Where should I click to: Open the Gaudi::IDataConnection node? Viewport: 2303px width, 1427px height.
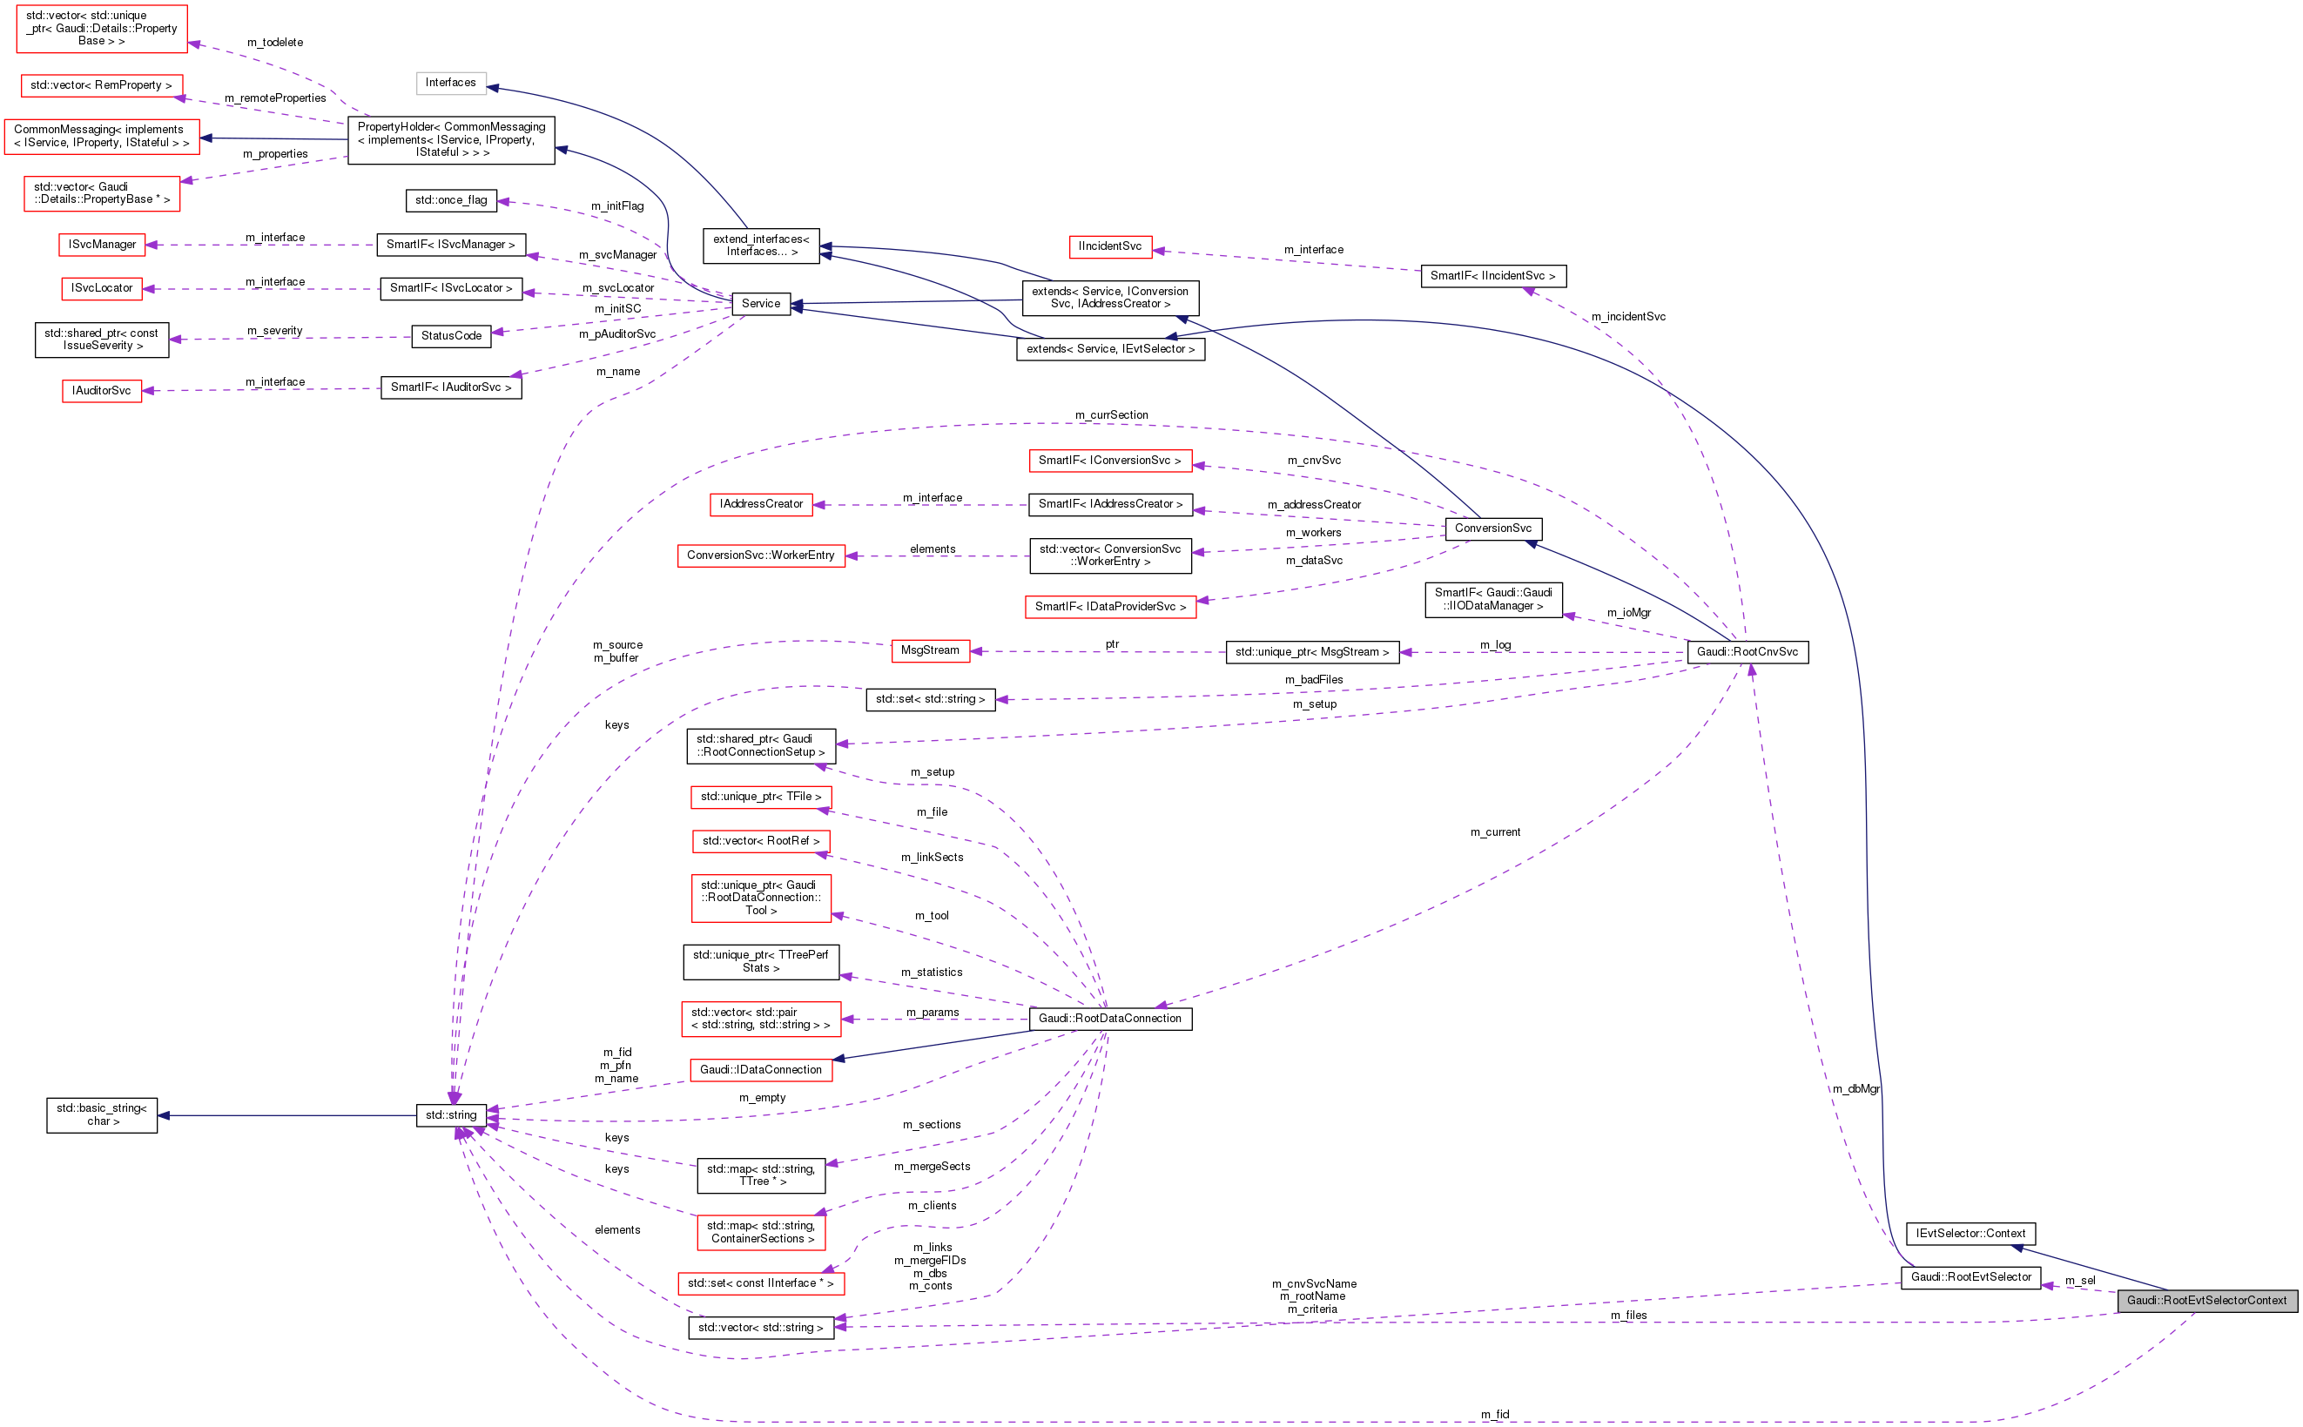click(761, 1070)
